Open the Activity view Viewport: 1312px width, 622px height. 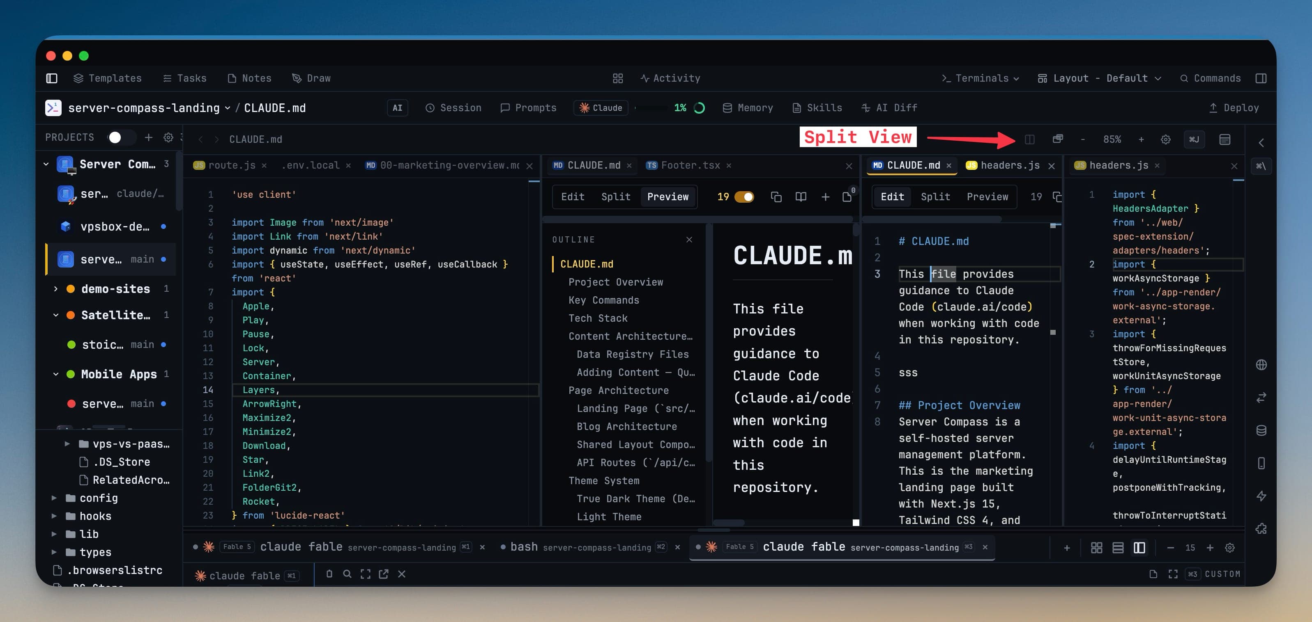point(670,78)
